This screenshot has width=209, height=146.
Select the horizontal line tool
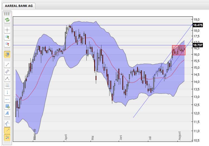(x=7, y=99)
